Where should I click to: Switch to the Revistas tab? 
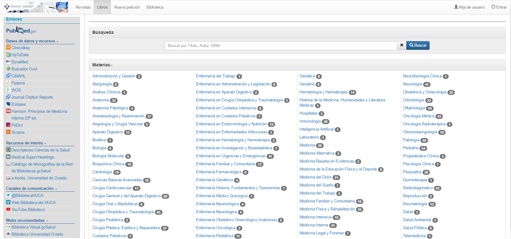pos(83,7)
